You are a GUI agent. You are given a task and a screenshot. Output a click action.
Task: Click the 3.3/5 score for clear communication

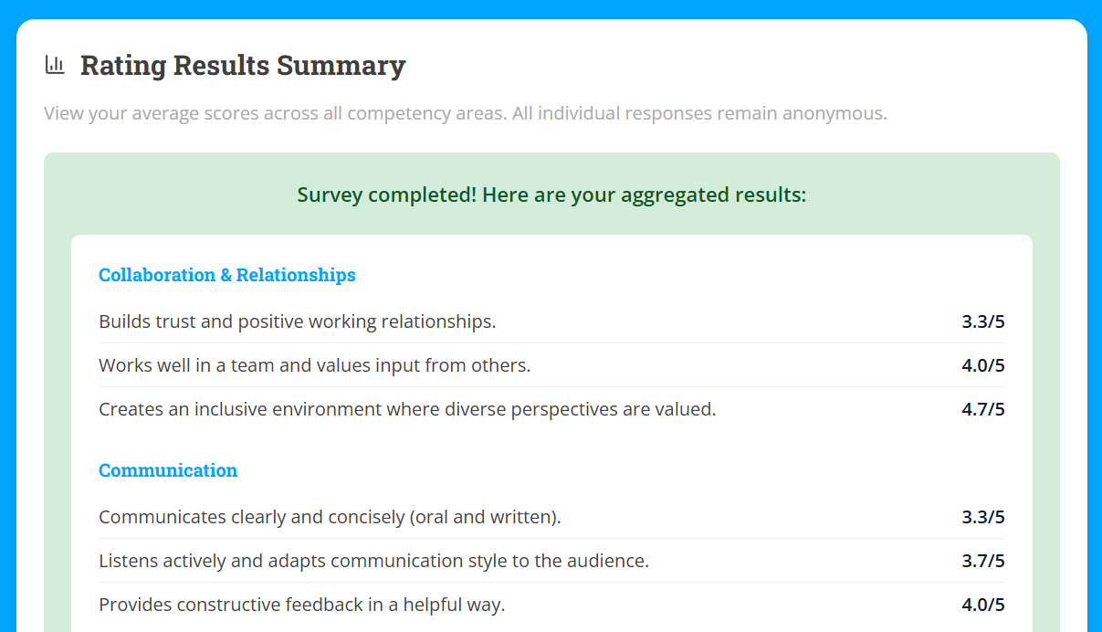981,515
